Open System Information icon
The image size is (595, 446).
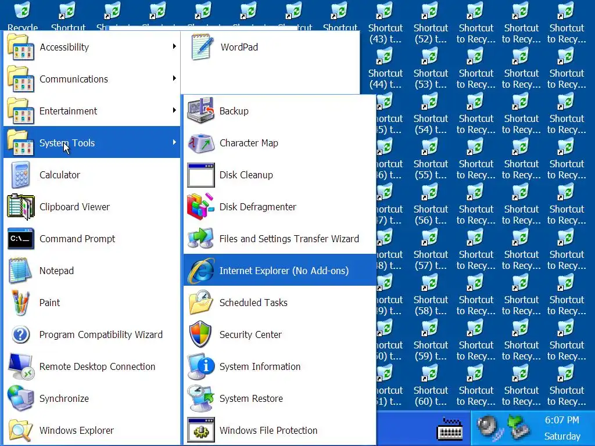click(200, 366)
